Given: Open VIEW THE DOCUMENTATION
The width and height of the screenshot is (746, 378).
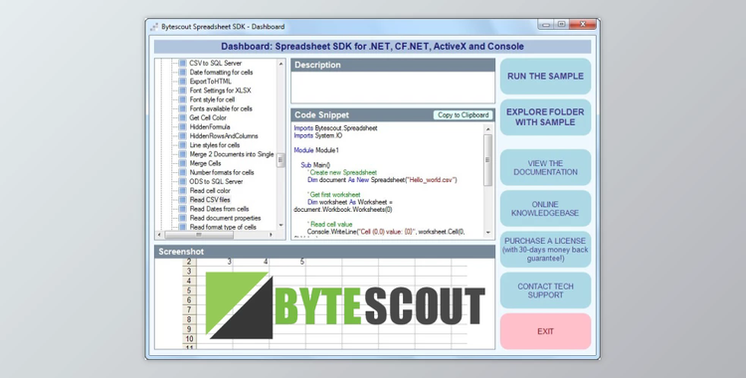Looking at the screenshot, I should (x=545, y=167).
